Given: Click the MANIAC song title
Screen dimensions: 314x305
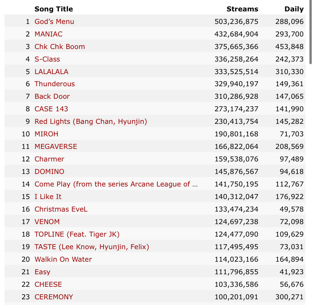Looking at the screenshot, I should (x=49, y=34).
